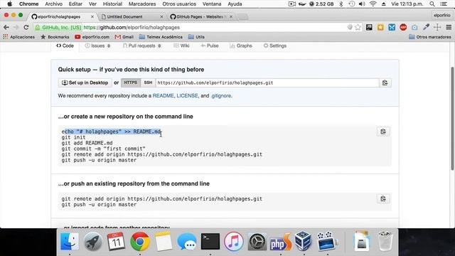This screenshot has height=256, width=455.
Task: Open Spotlight search in the menu bar
Action: 432,4
